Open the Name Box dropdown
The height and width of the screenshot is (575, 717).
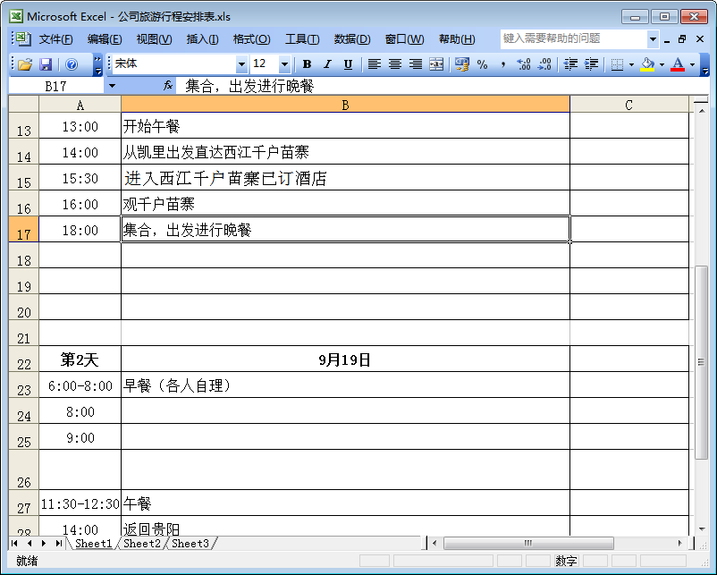click(x=112, y=86)
